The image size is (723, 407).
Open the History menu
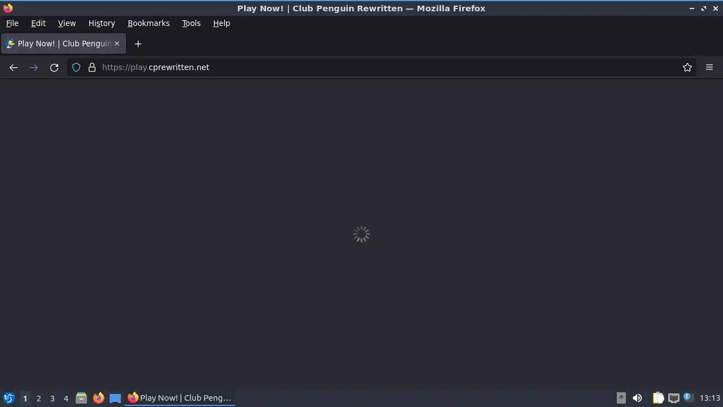[102, 23]
